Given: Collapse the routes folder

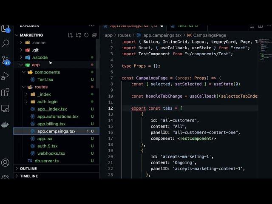Looking at the screenshot, I should pyautogui.click(x=24, y=87).
